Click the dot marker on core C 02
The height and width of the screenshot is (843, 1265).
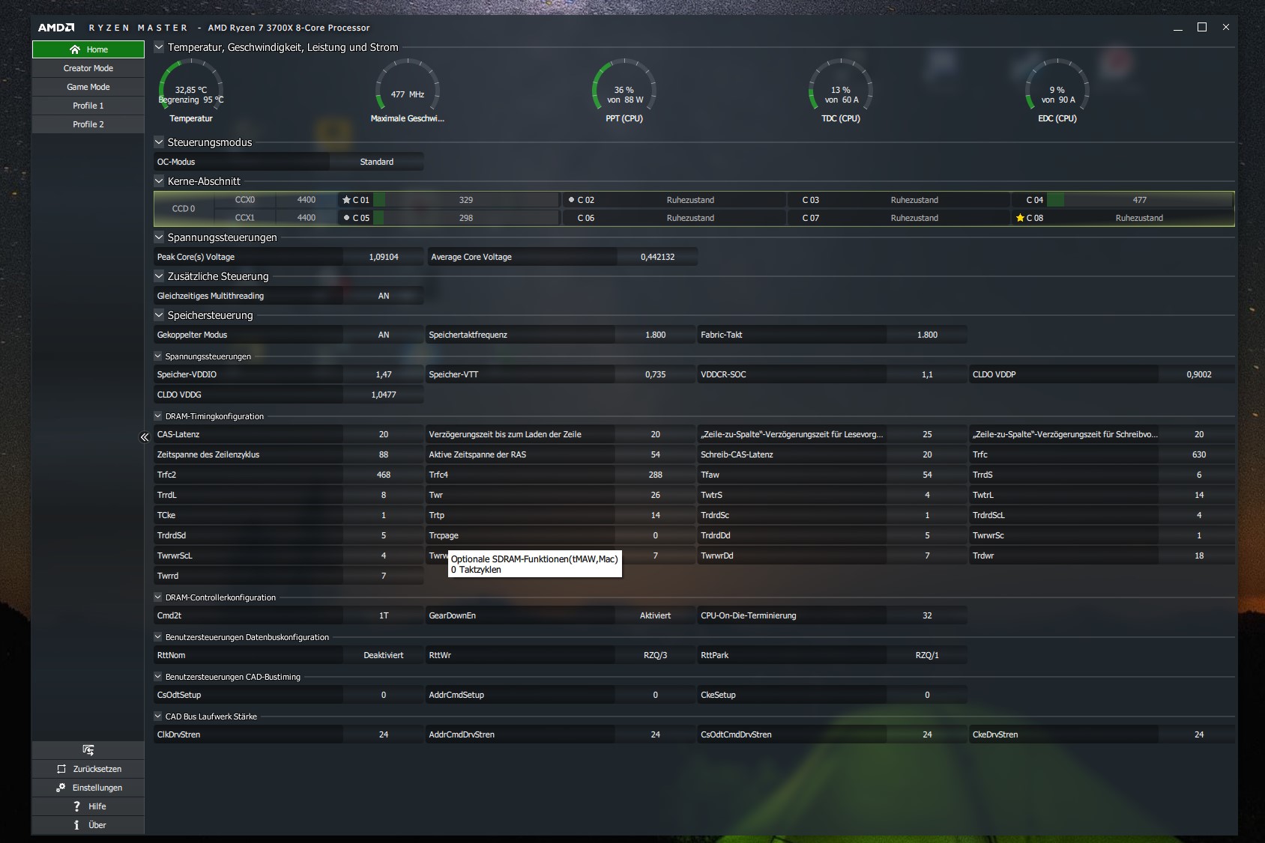coord(571,200)
